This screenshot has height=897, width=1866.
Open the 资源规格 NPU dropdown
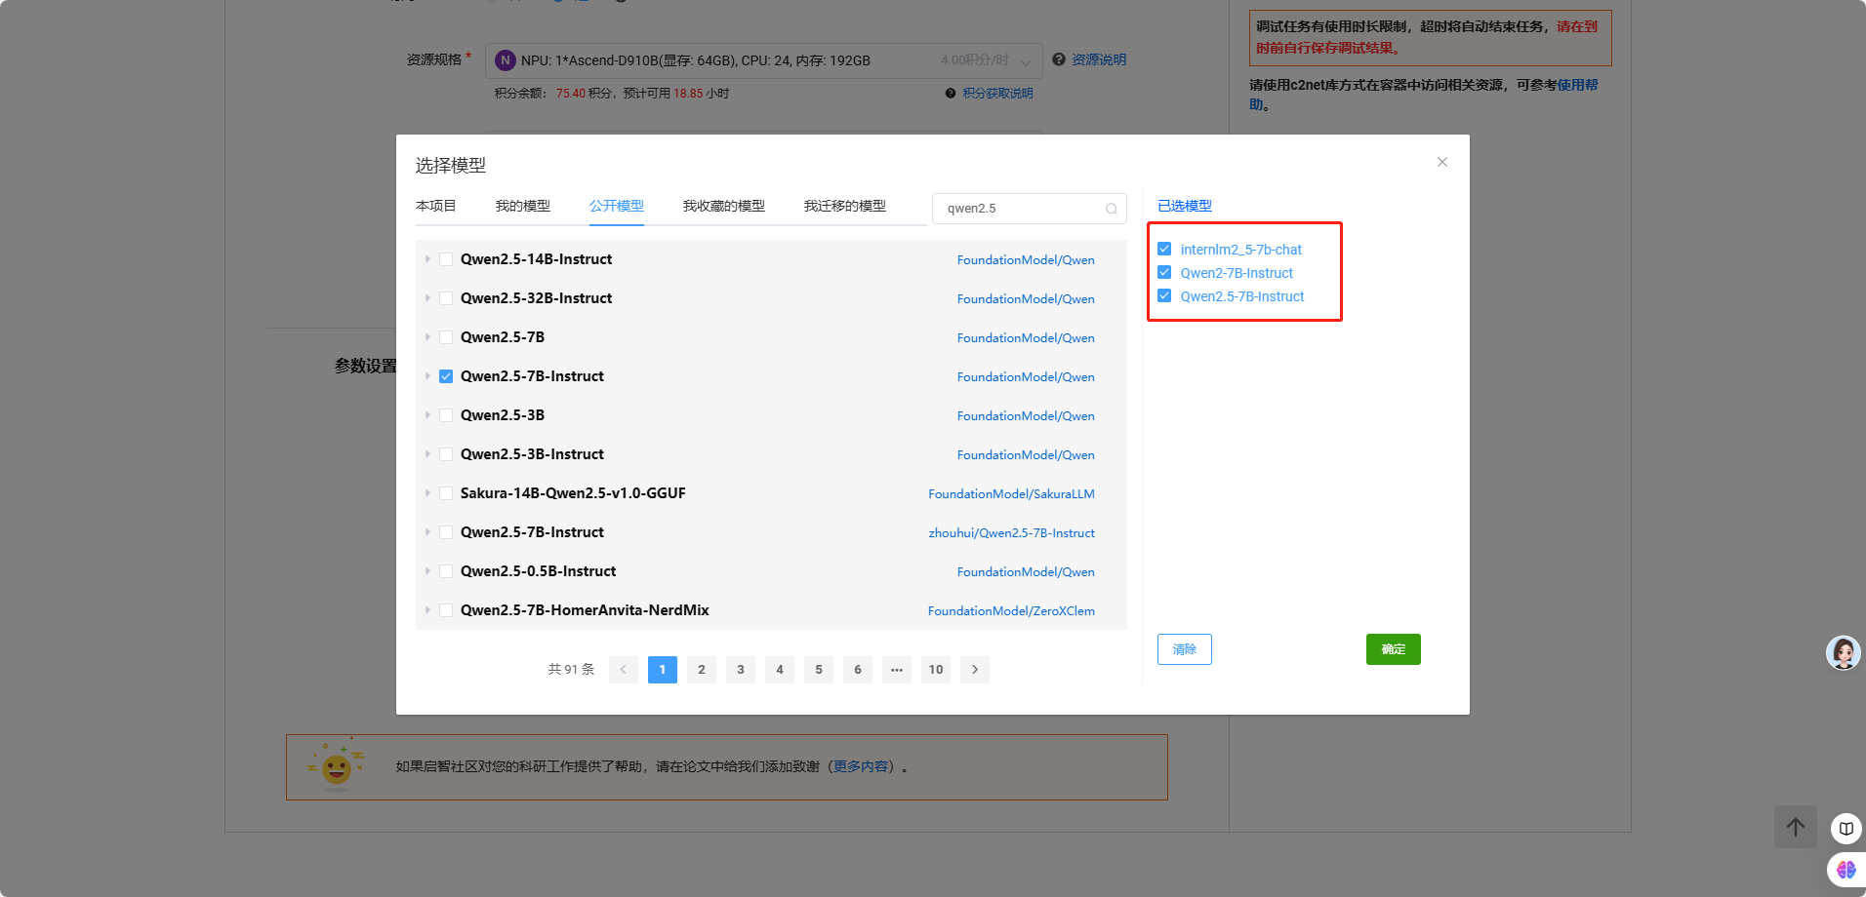click(x=764, y=60)
